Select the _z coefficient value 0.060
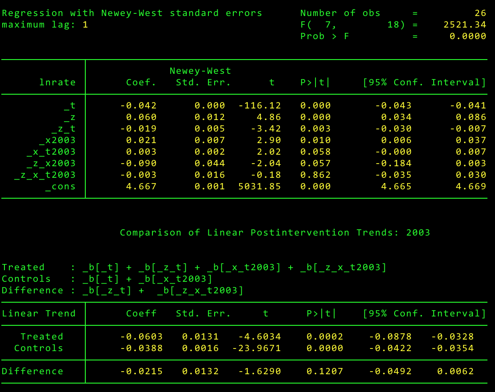 141,117
